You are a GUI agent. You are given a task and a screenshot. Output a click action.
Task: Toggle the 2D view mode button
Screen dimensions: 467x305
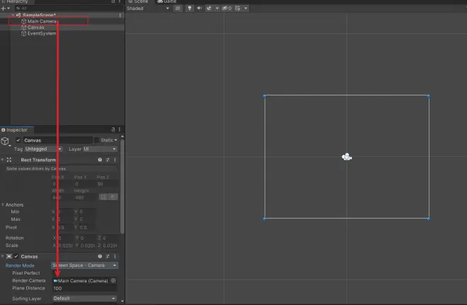(x=178, y=8)
